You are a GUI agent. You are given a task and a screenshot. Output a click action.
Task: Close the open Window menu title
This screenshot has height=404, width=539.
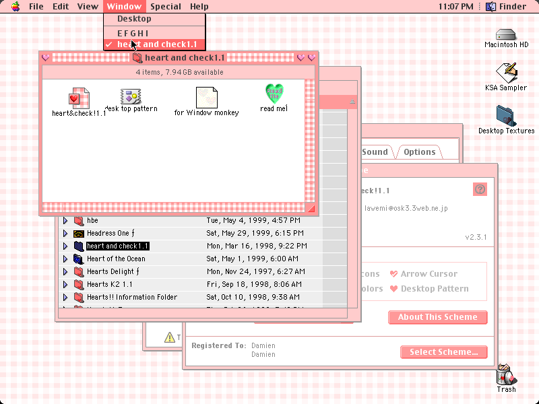(x=124, y=7)
